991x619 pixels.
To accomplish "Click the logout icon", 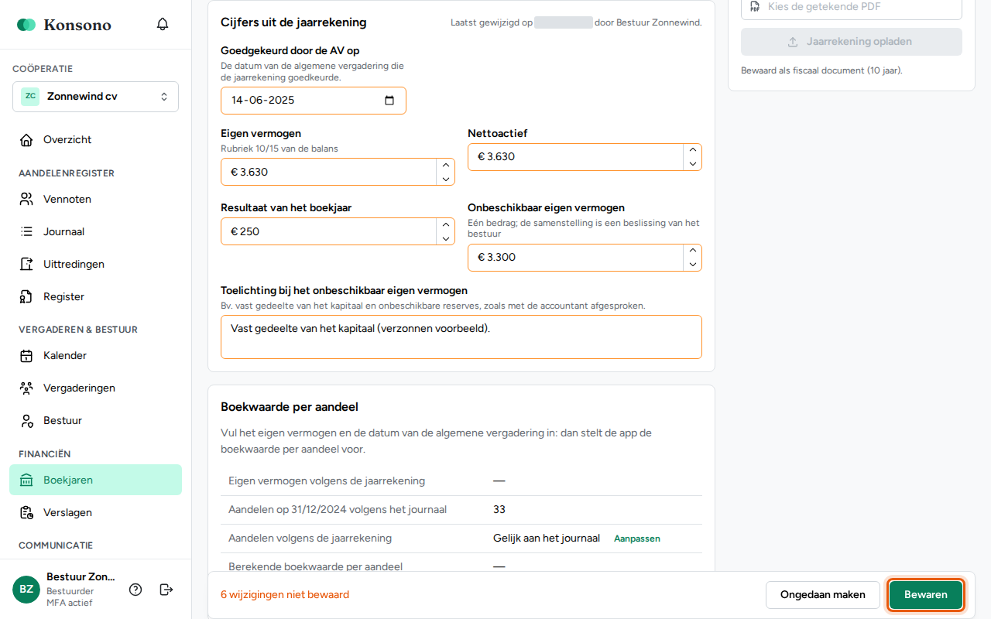I will (x=166, y=590).
